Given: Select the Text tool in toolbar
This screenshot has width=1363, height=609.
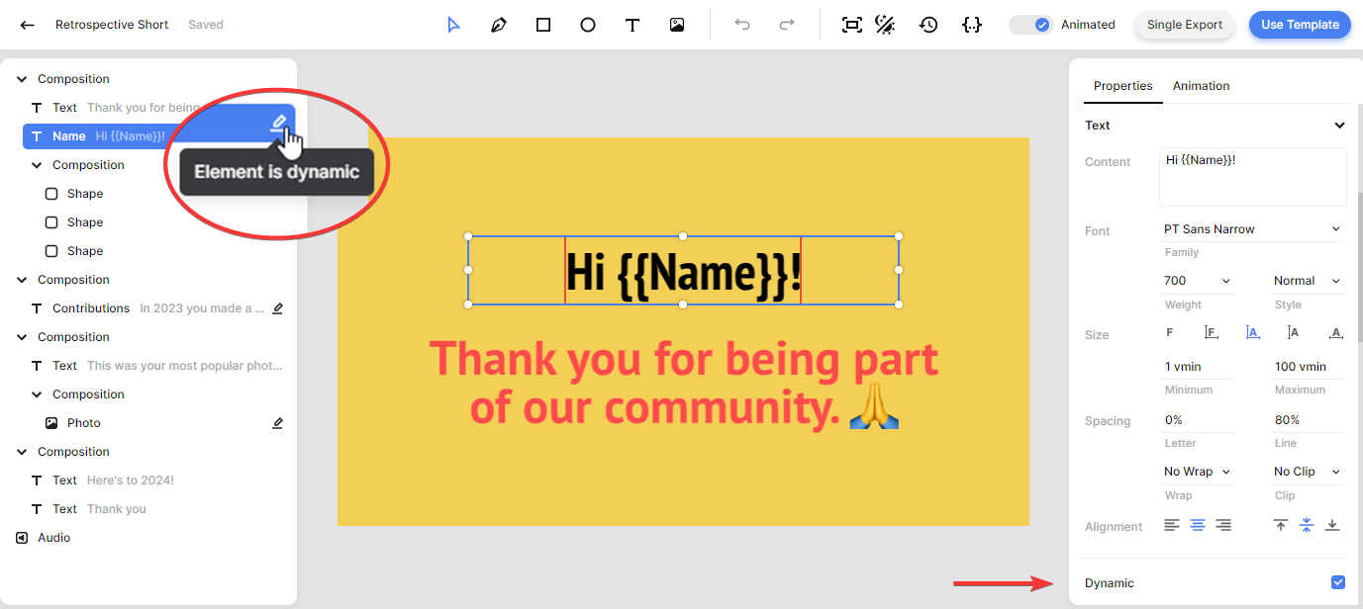Looking at the screenshot, I should click(633, 25).
